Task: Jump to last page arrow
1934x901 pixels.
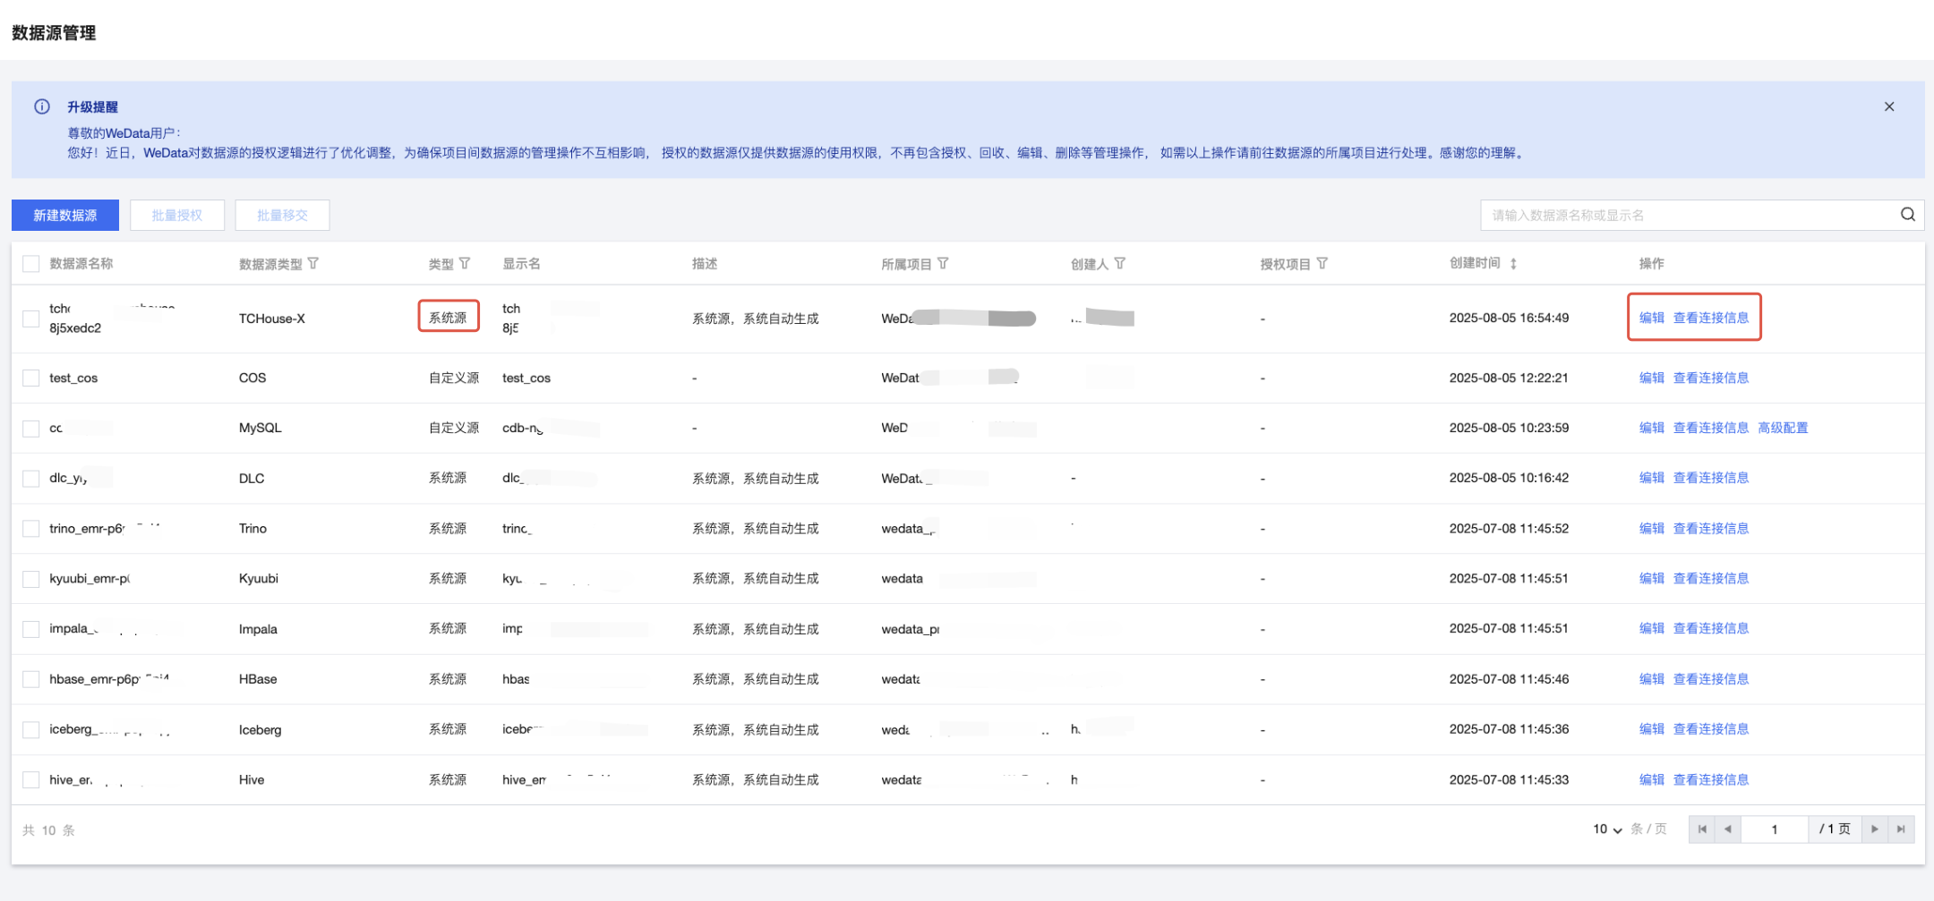Action: tap(1900, 829)
